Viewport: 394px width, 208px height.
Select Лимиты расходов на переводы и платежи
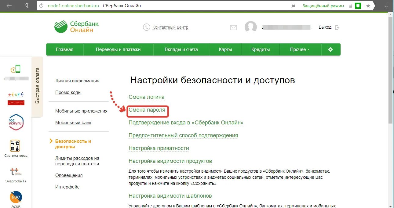[77, 161]
